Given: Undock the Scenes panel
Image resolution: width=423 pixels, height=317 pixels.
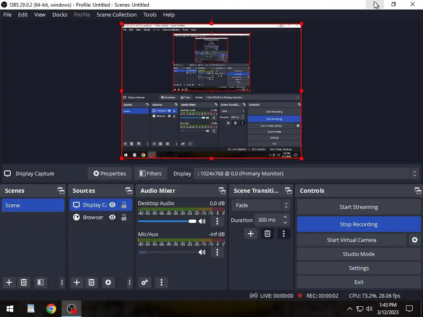Looking at the screenshot, I should [x=61, y=191].
